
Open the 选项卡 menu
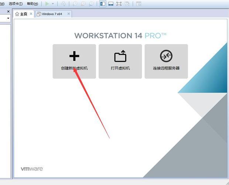[16, 4]
